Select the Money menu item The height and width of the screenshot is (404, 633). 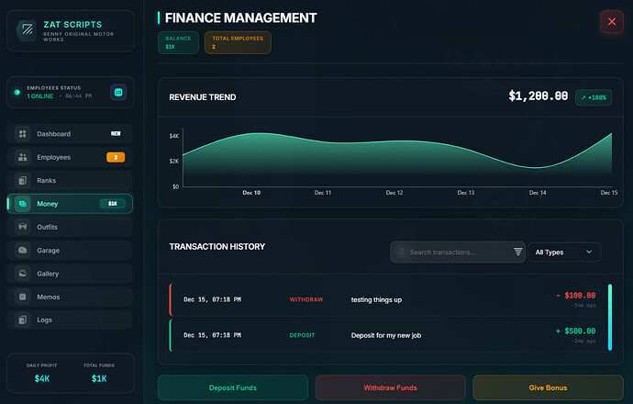coord(70,204)
